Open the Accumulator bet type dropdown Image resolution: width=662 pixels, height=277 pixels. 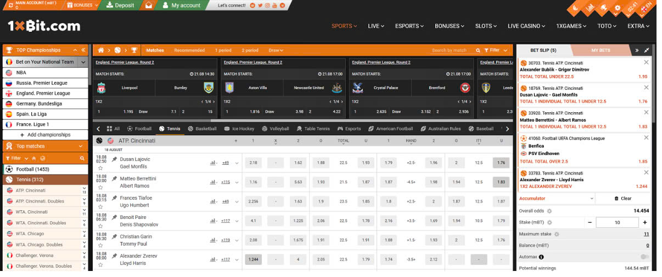556,199
